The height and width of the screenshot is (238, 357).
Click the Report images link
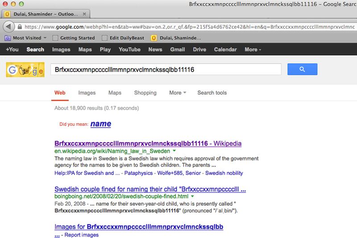pos(82,235)
